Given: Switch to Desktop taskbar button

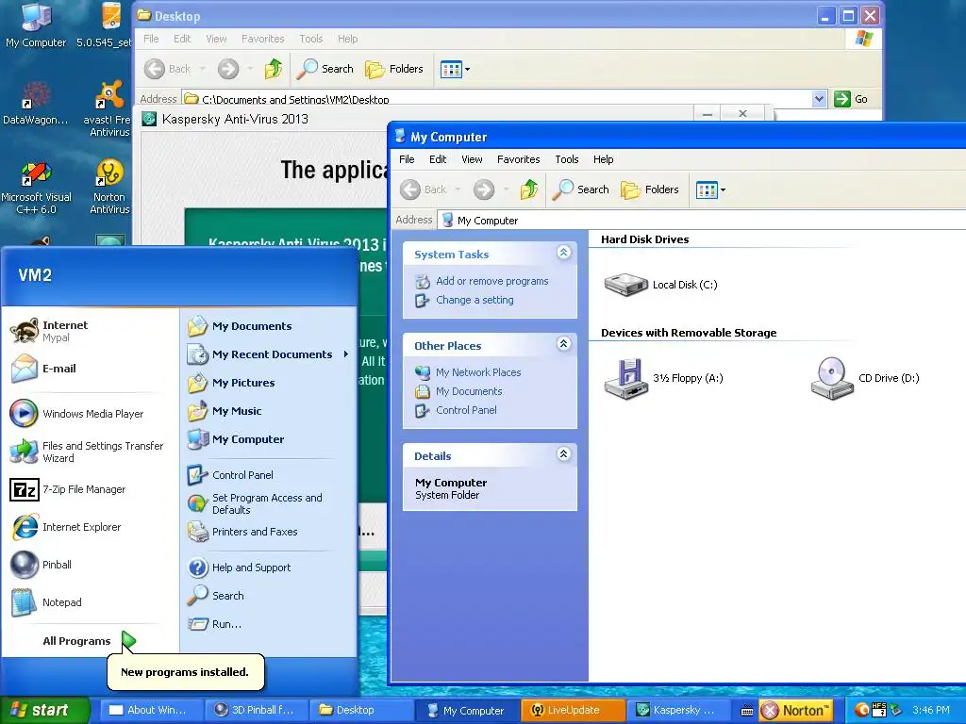Looking at the screenshot, I should point(361,711).
